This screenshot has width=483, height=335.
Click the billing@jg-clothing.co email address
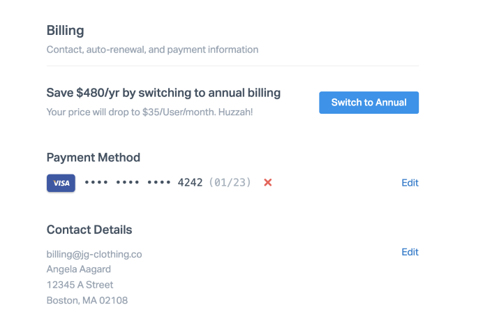pos(94,254)
